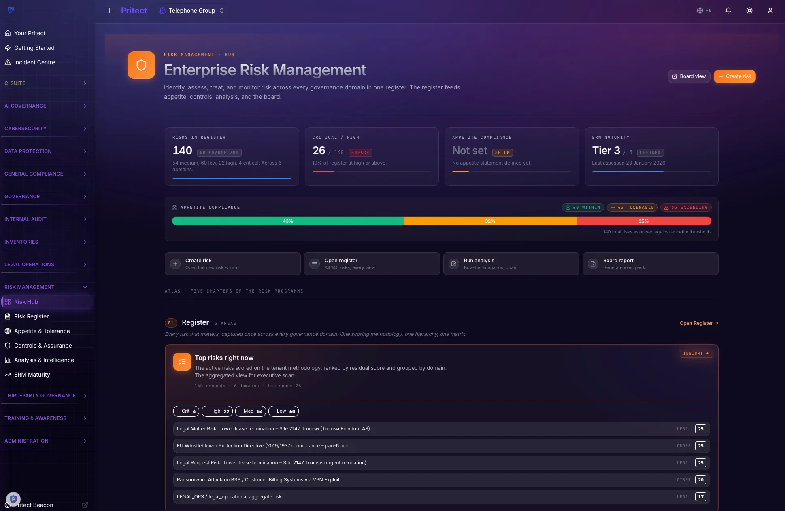This screenshot has width=785, height=511.
Task: Open Controls & Assurance page
Action: 46,346
